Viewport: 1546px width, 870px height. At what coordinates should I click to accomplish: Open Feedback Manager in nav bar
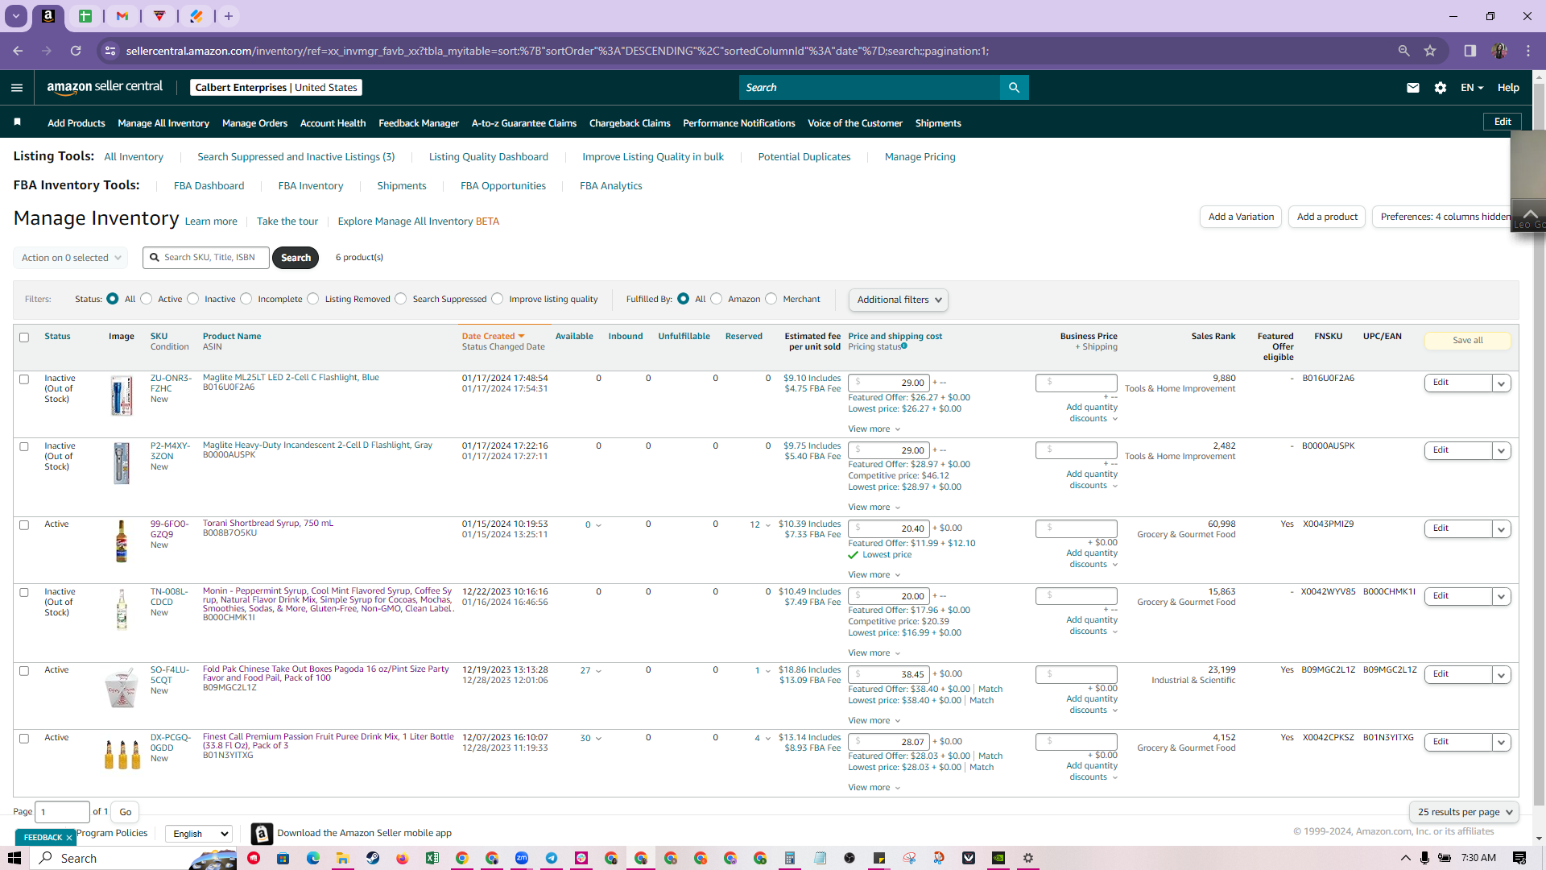pyautogui.click(x=419, y=123)
